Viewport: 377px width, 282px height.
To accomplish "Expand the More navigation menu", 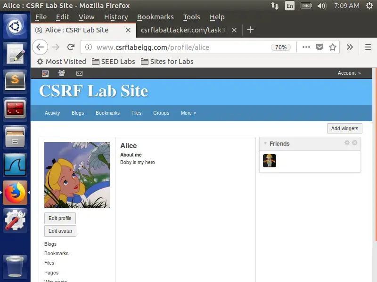I will click(188, 113).
